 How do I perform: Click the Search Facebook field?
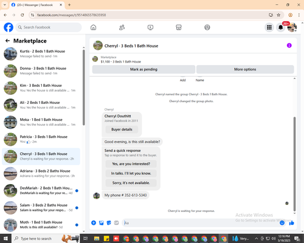tap(49, 27)
